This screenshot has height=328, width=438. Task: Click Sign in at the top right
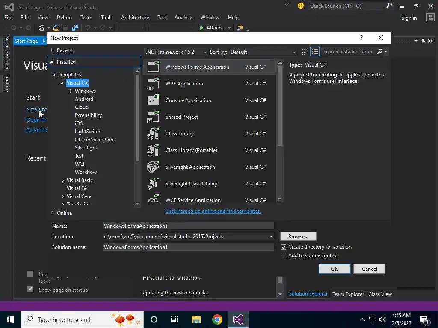409,18
